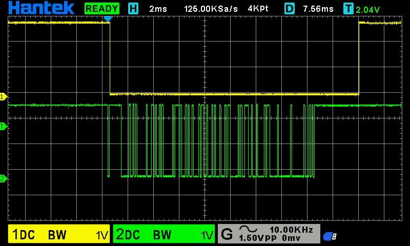The height and width of the screenshot is (246, 410).
Task: Click the blue USB storage icon
Action: point(330,237)
